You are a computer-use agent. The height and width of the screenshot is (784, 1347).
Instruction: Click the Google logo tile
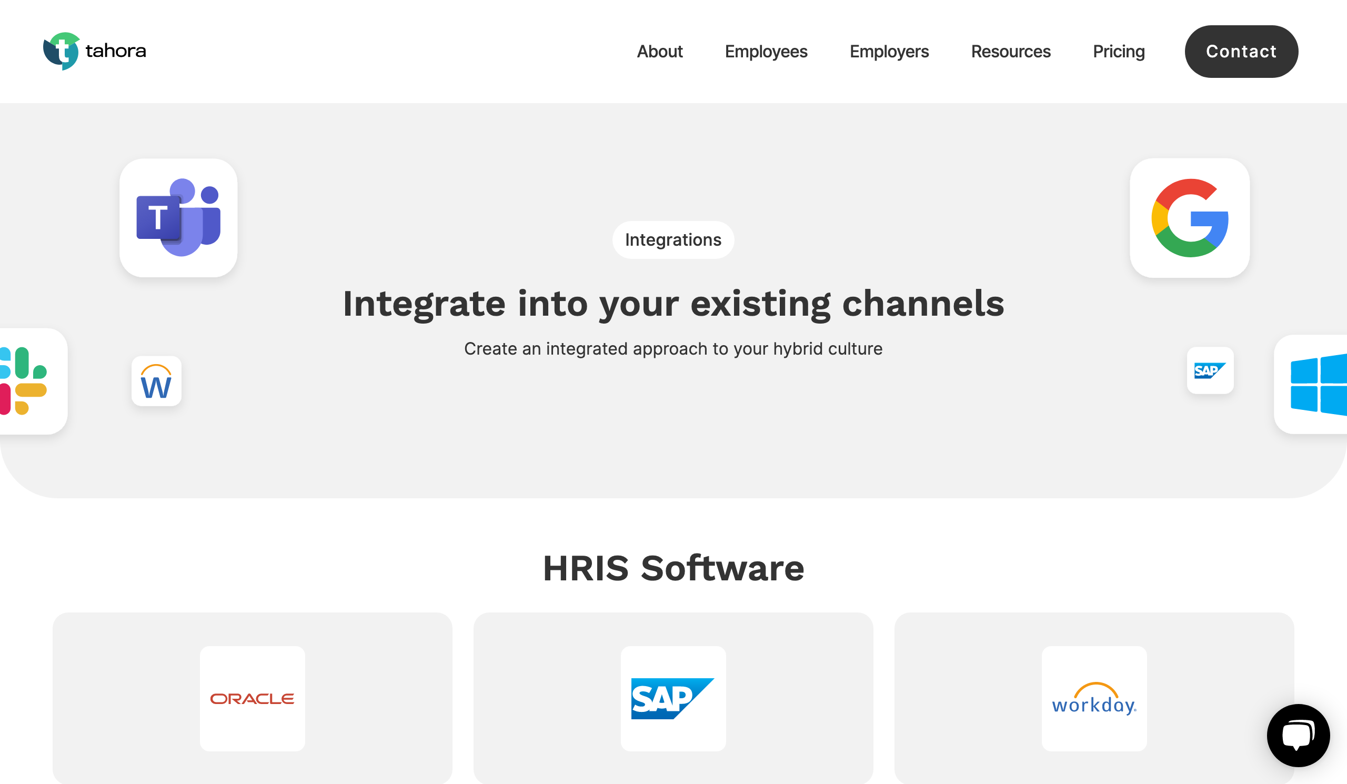pos(1190,217)
